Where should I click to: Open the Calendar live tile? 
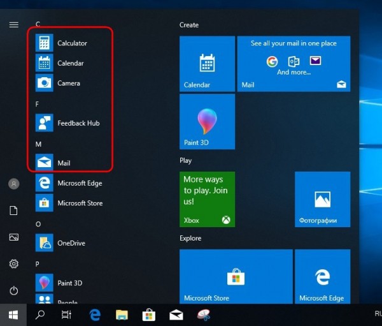click(x=207, y=64)
